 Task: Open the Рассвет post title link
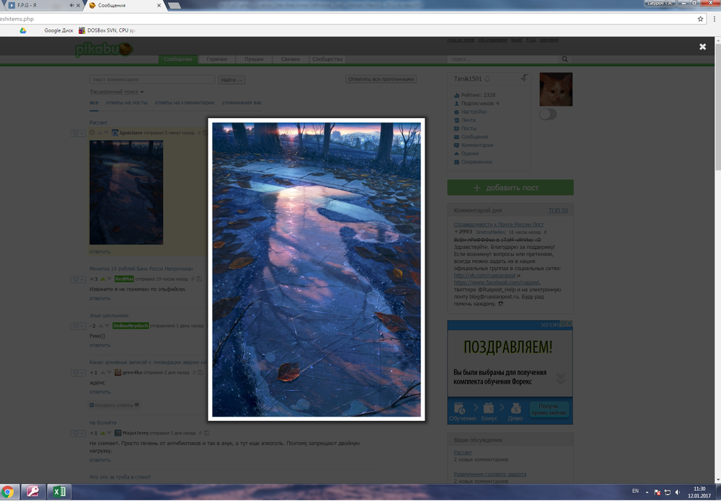98,122
